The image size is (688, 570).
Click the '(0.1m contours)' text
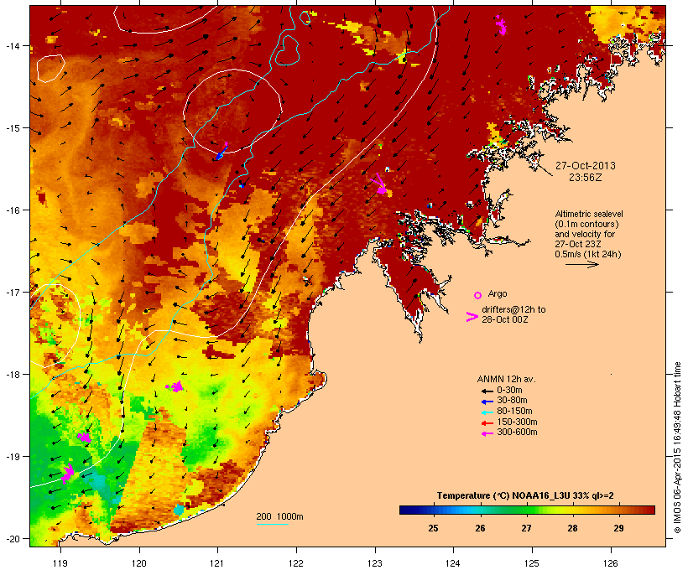[586, 224]
